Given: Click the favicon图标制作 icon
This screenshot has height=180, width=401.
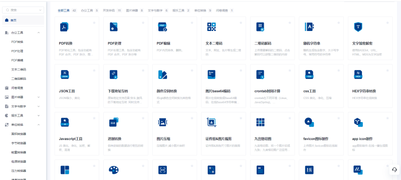Looking at the screenshot, I should coord(309,122).
